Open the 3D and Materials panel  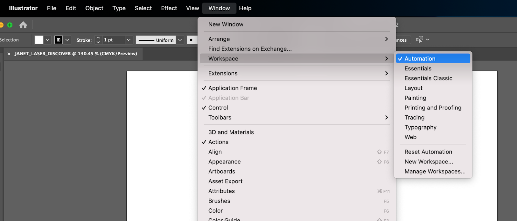point(297,132)
